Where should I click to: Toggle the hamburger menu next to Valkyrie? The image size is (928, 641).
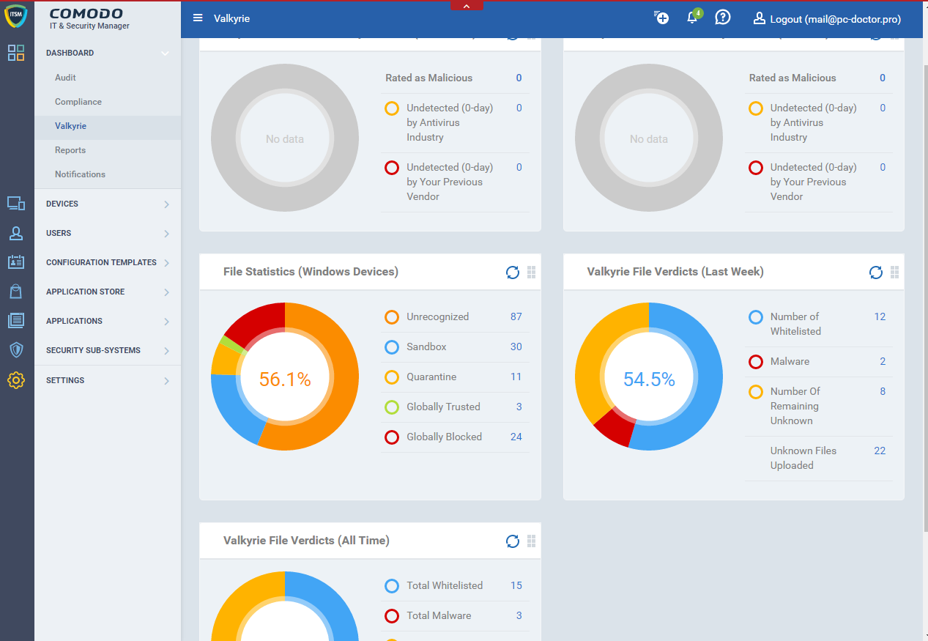click(x=198, y=18)
